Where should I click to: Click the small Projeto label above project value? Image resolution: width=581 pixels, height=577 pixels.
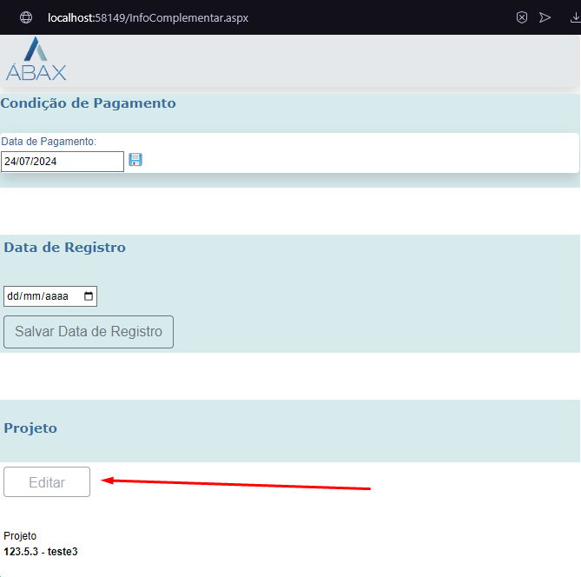tap(20, 536)
